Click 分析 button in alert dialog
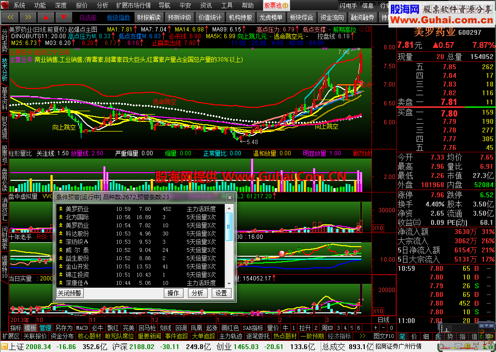Viewport: 496px width, 352px height. coord(198,293)
